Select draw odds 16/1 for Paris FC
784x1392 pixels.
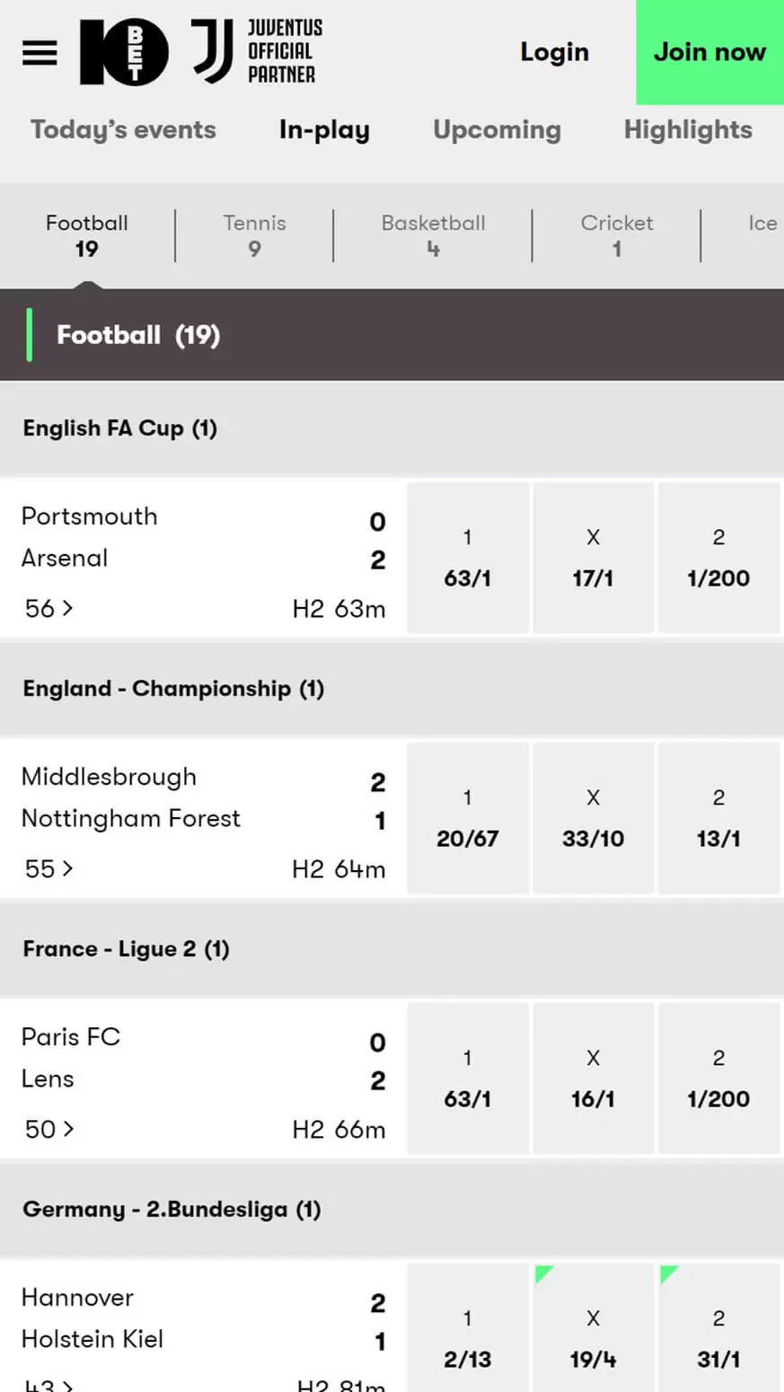click(x=593, y=1079)
